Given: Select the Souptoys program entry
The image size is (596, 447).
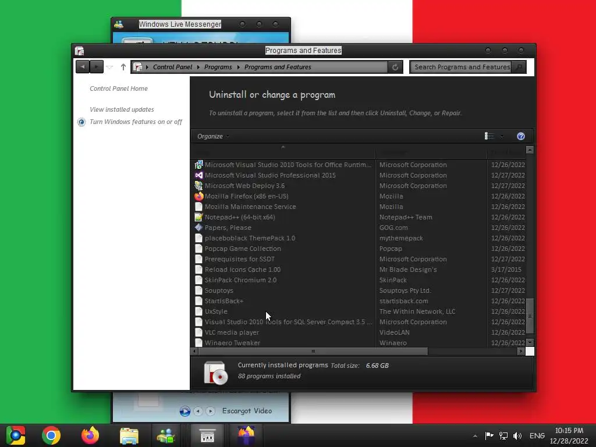Looking at the screenshot, I should [219, 290].
